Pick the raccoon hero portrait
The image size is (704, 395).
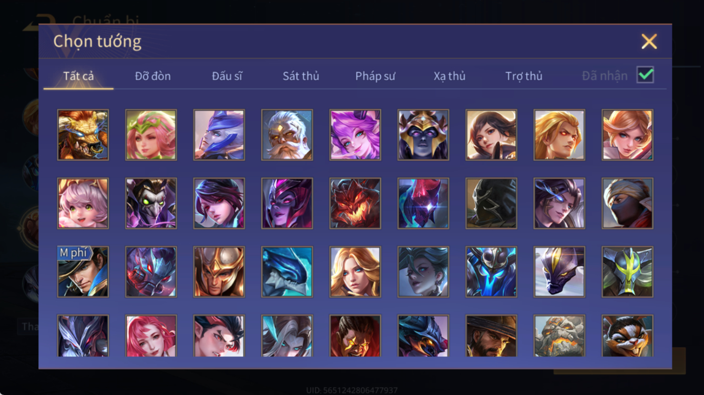[x=627, y=336]
